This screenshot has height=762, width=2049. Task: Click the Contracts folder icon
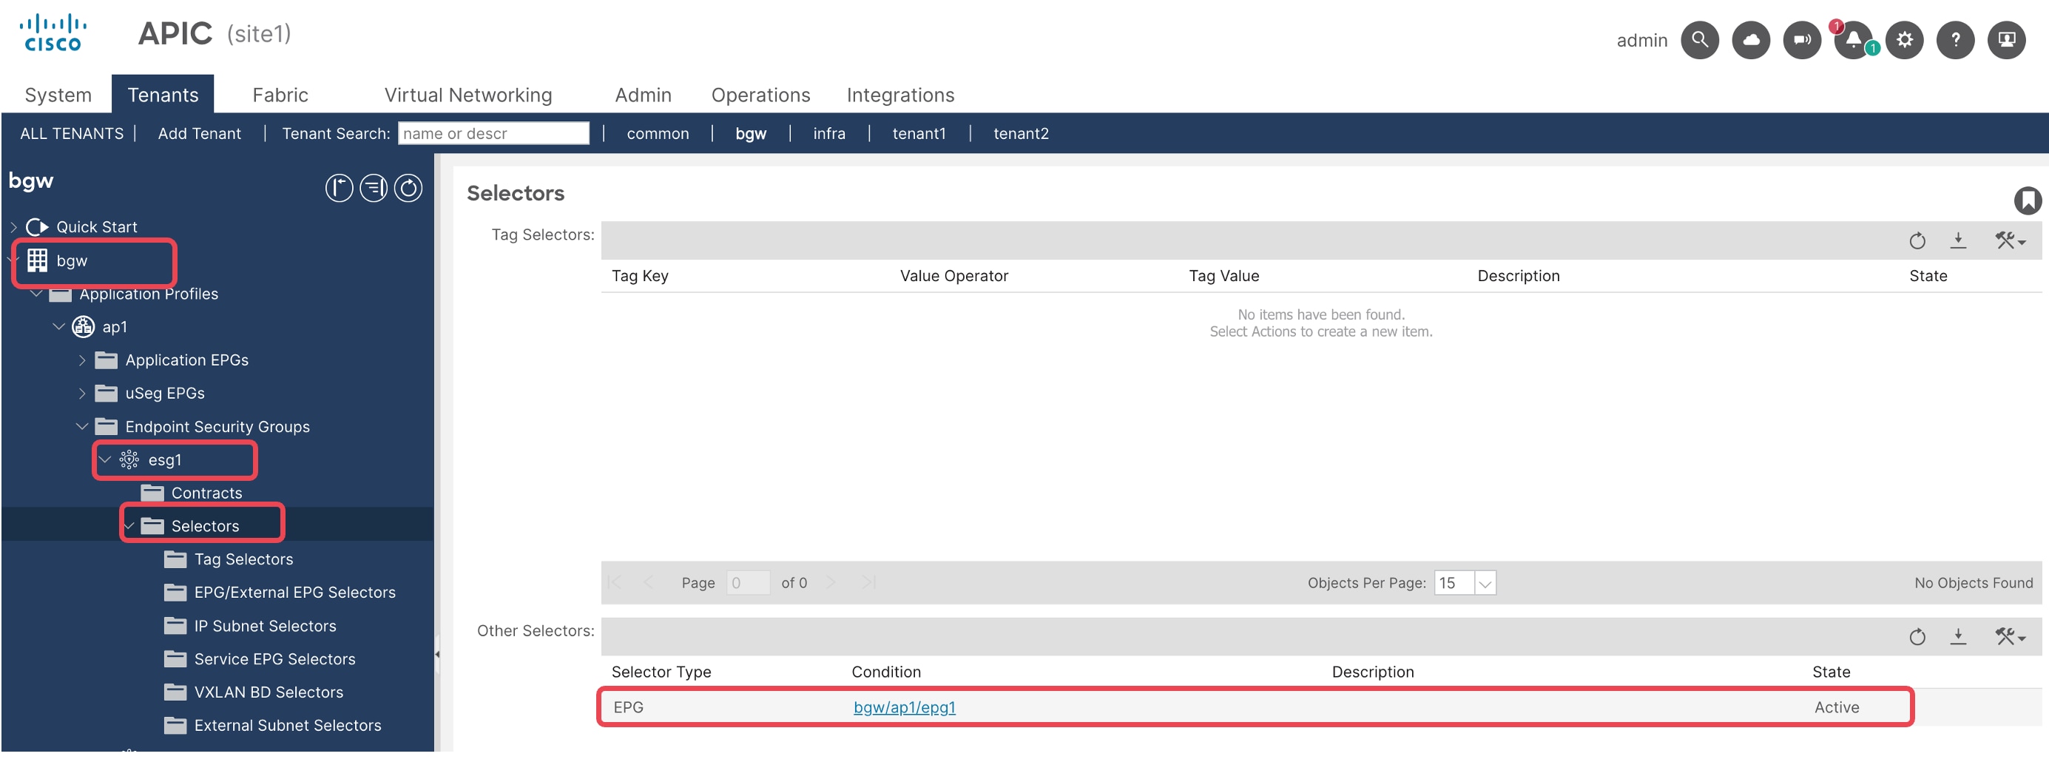(x=152, y=494)
